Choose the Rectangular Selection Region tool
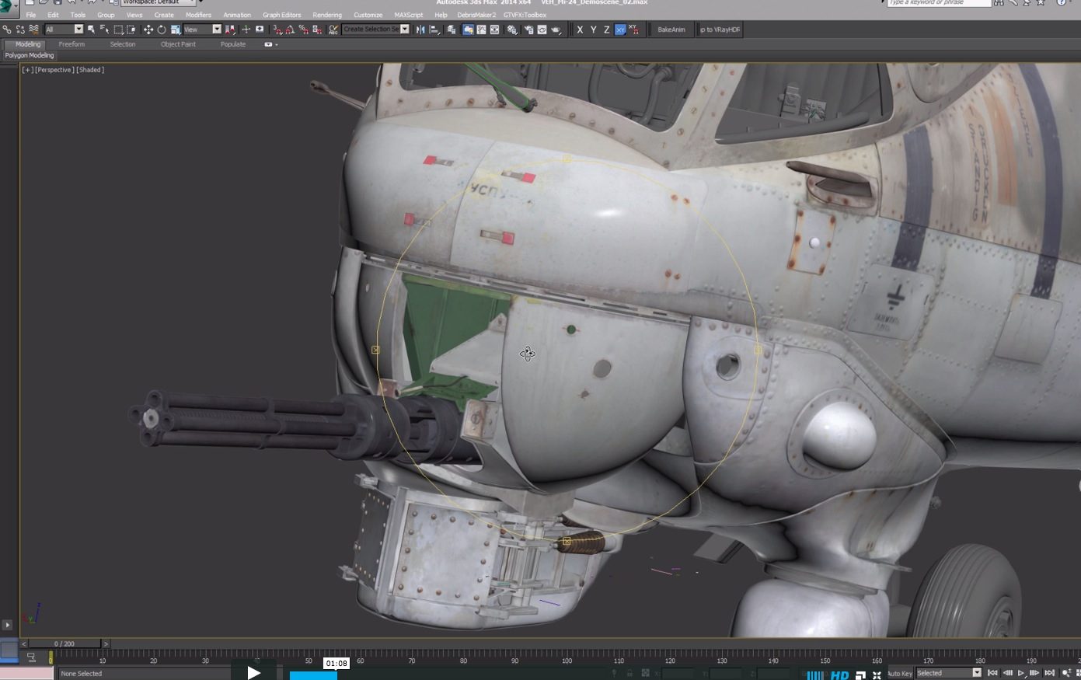Screen dimensions: 1081x680 [x=118, y=30]
